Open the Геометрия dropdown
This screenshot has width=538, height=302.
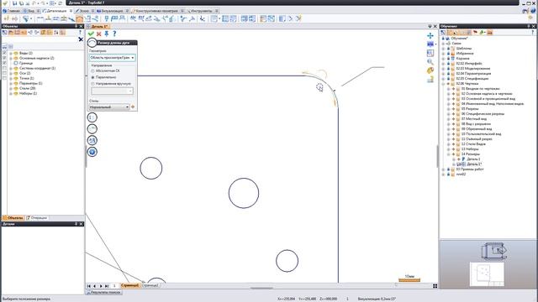point(112,58)
